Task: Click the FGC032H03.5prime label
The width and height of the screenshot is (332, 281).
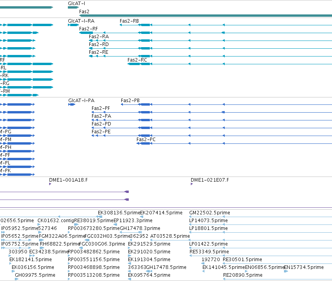Action: (107, 236)
